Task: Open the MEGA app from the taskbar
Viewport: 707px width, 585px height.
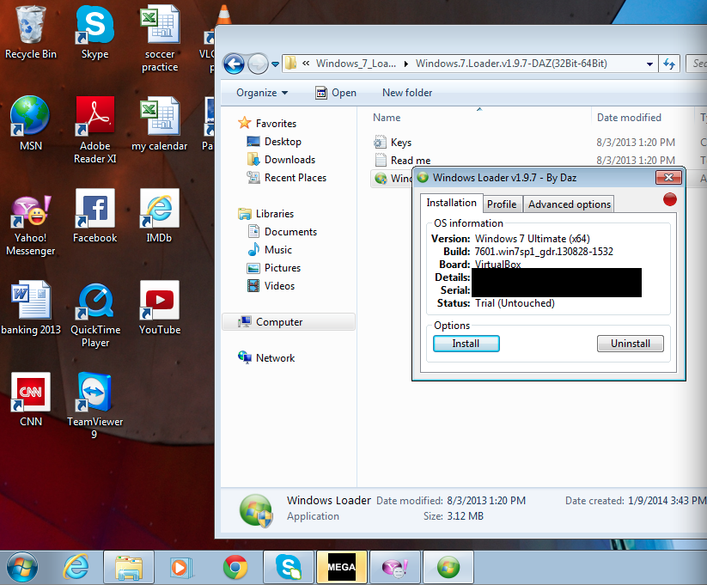Action: 341,567
